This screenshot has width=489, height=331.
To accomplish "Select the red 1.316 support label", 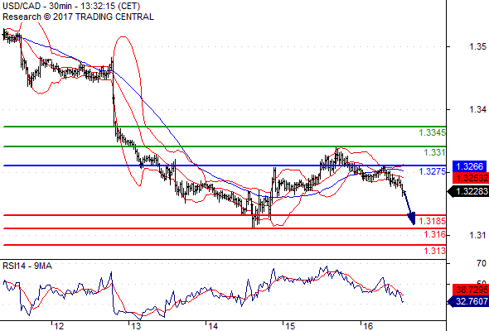I will tap(435, 234).
